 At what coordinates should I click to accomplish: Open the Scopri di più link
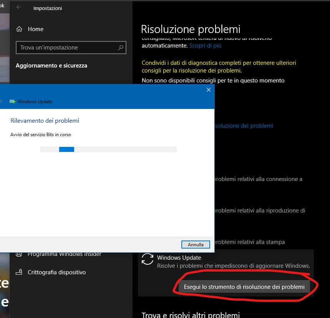(x=205, y=46)
